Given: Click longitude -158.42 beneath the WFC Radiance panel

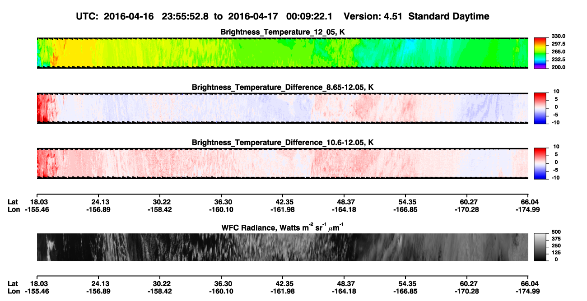Looking at the screenshot, I should point(160,291).
